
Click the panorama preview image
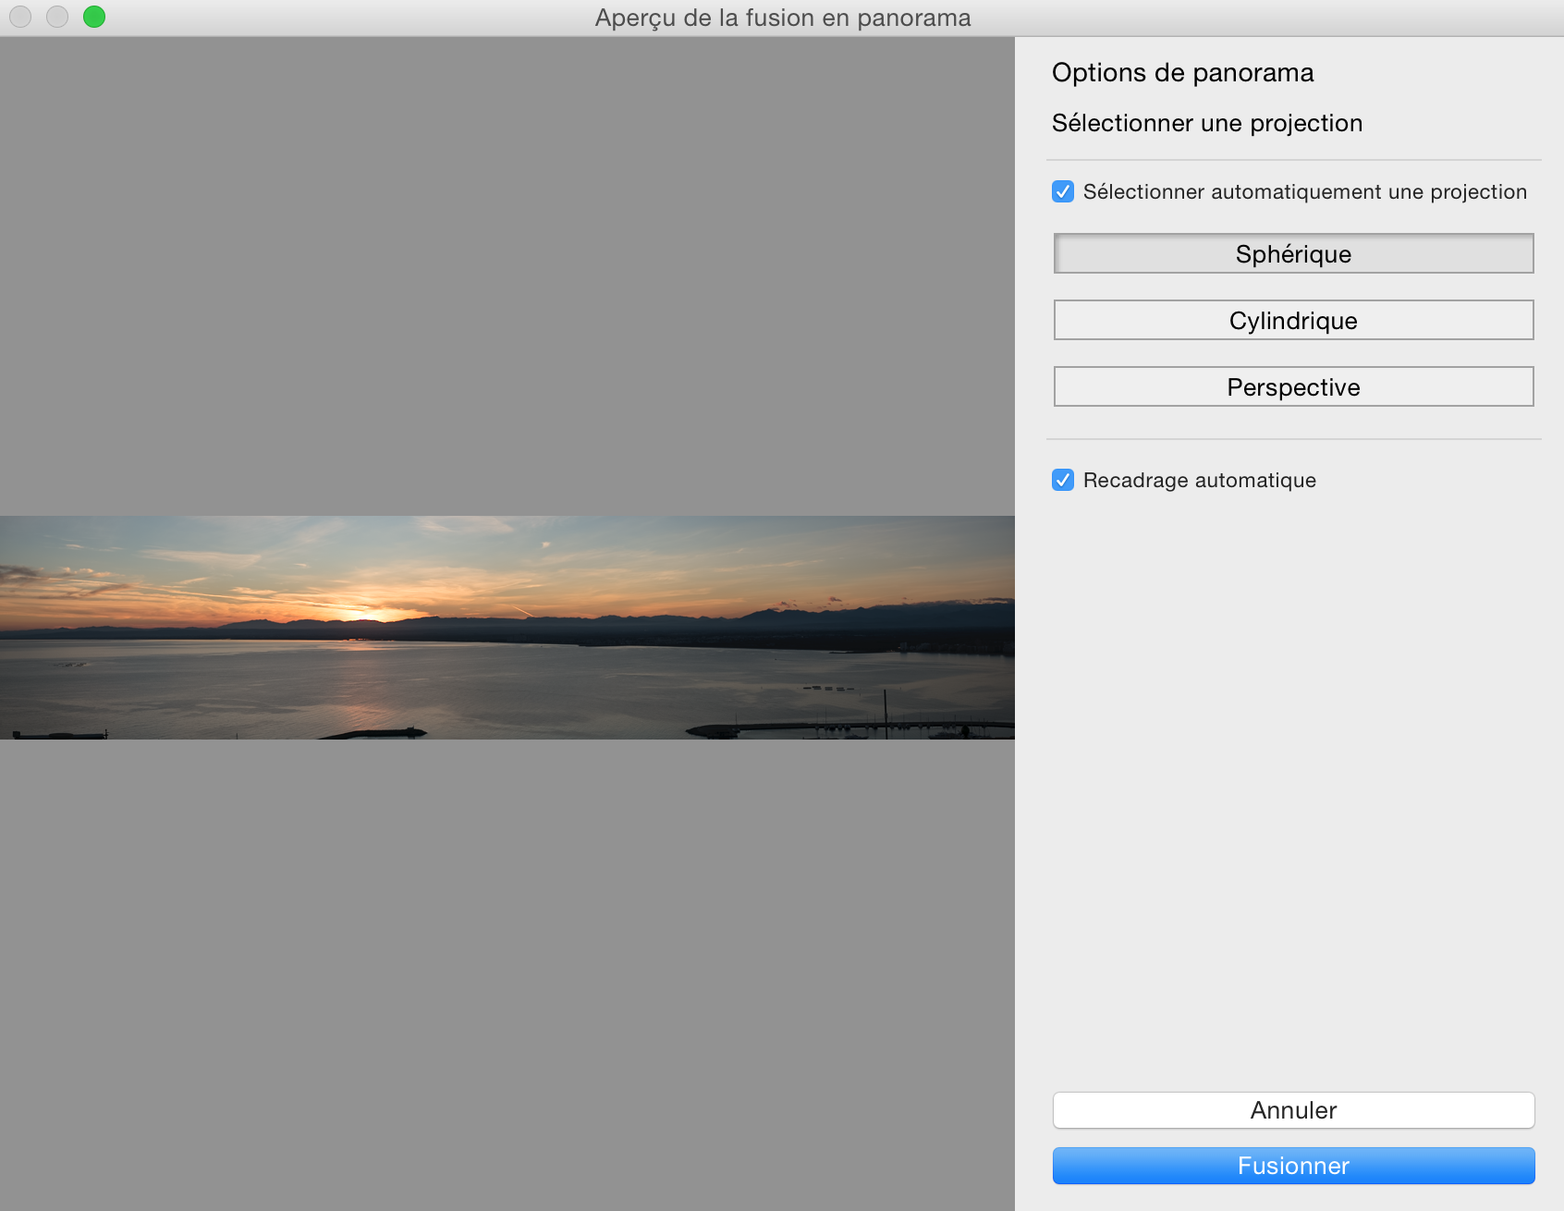click(507, 626)
